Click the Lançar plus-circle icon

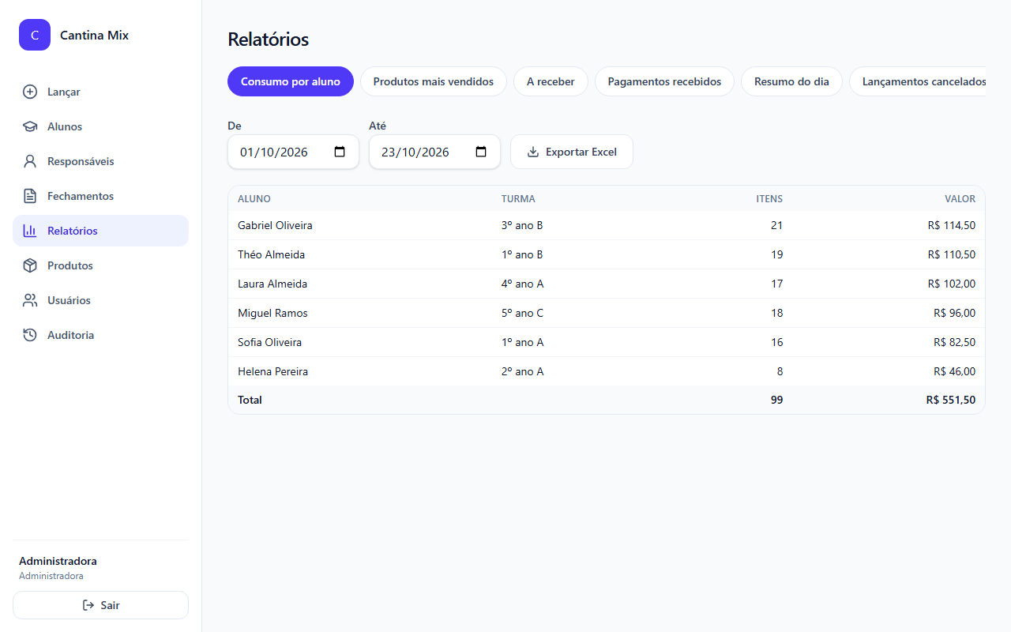(30, 92)
